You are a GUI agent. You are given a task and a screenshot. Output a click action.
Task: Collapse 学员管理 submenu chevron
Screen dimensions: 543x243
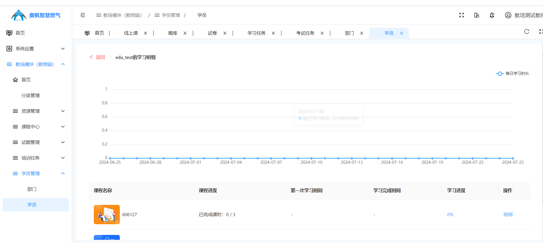pyautogui.click(x=63, y=173)
